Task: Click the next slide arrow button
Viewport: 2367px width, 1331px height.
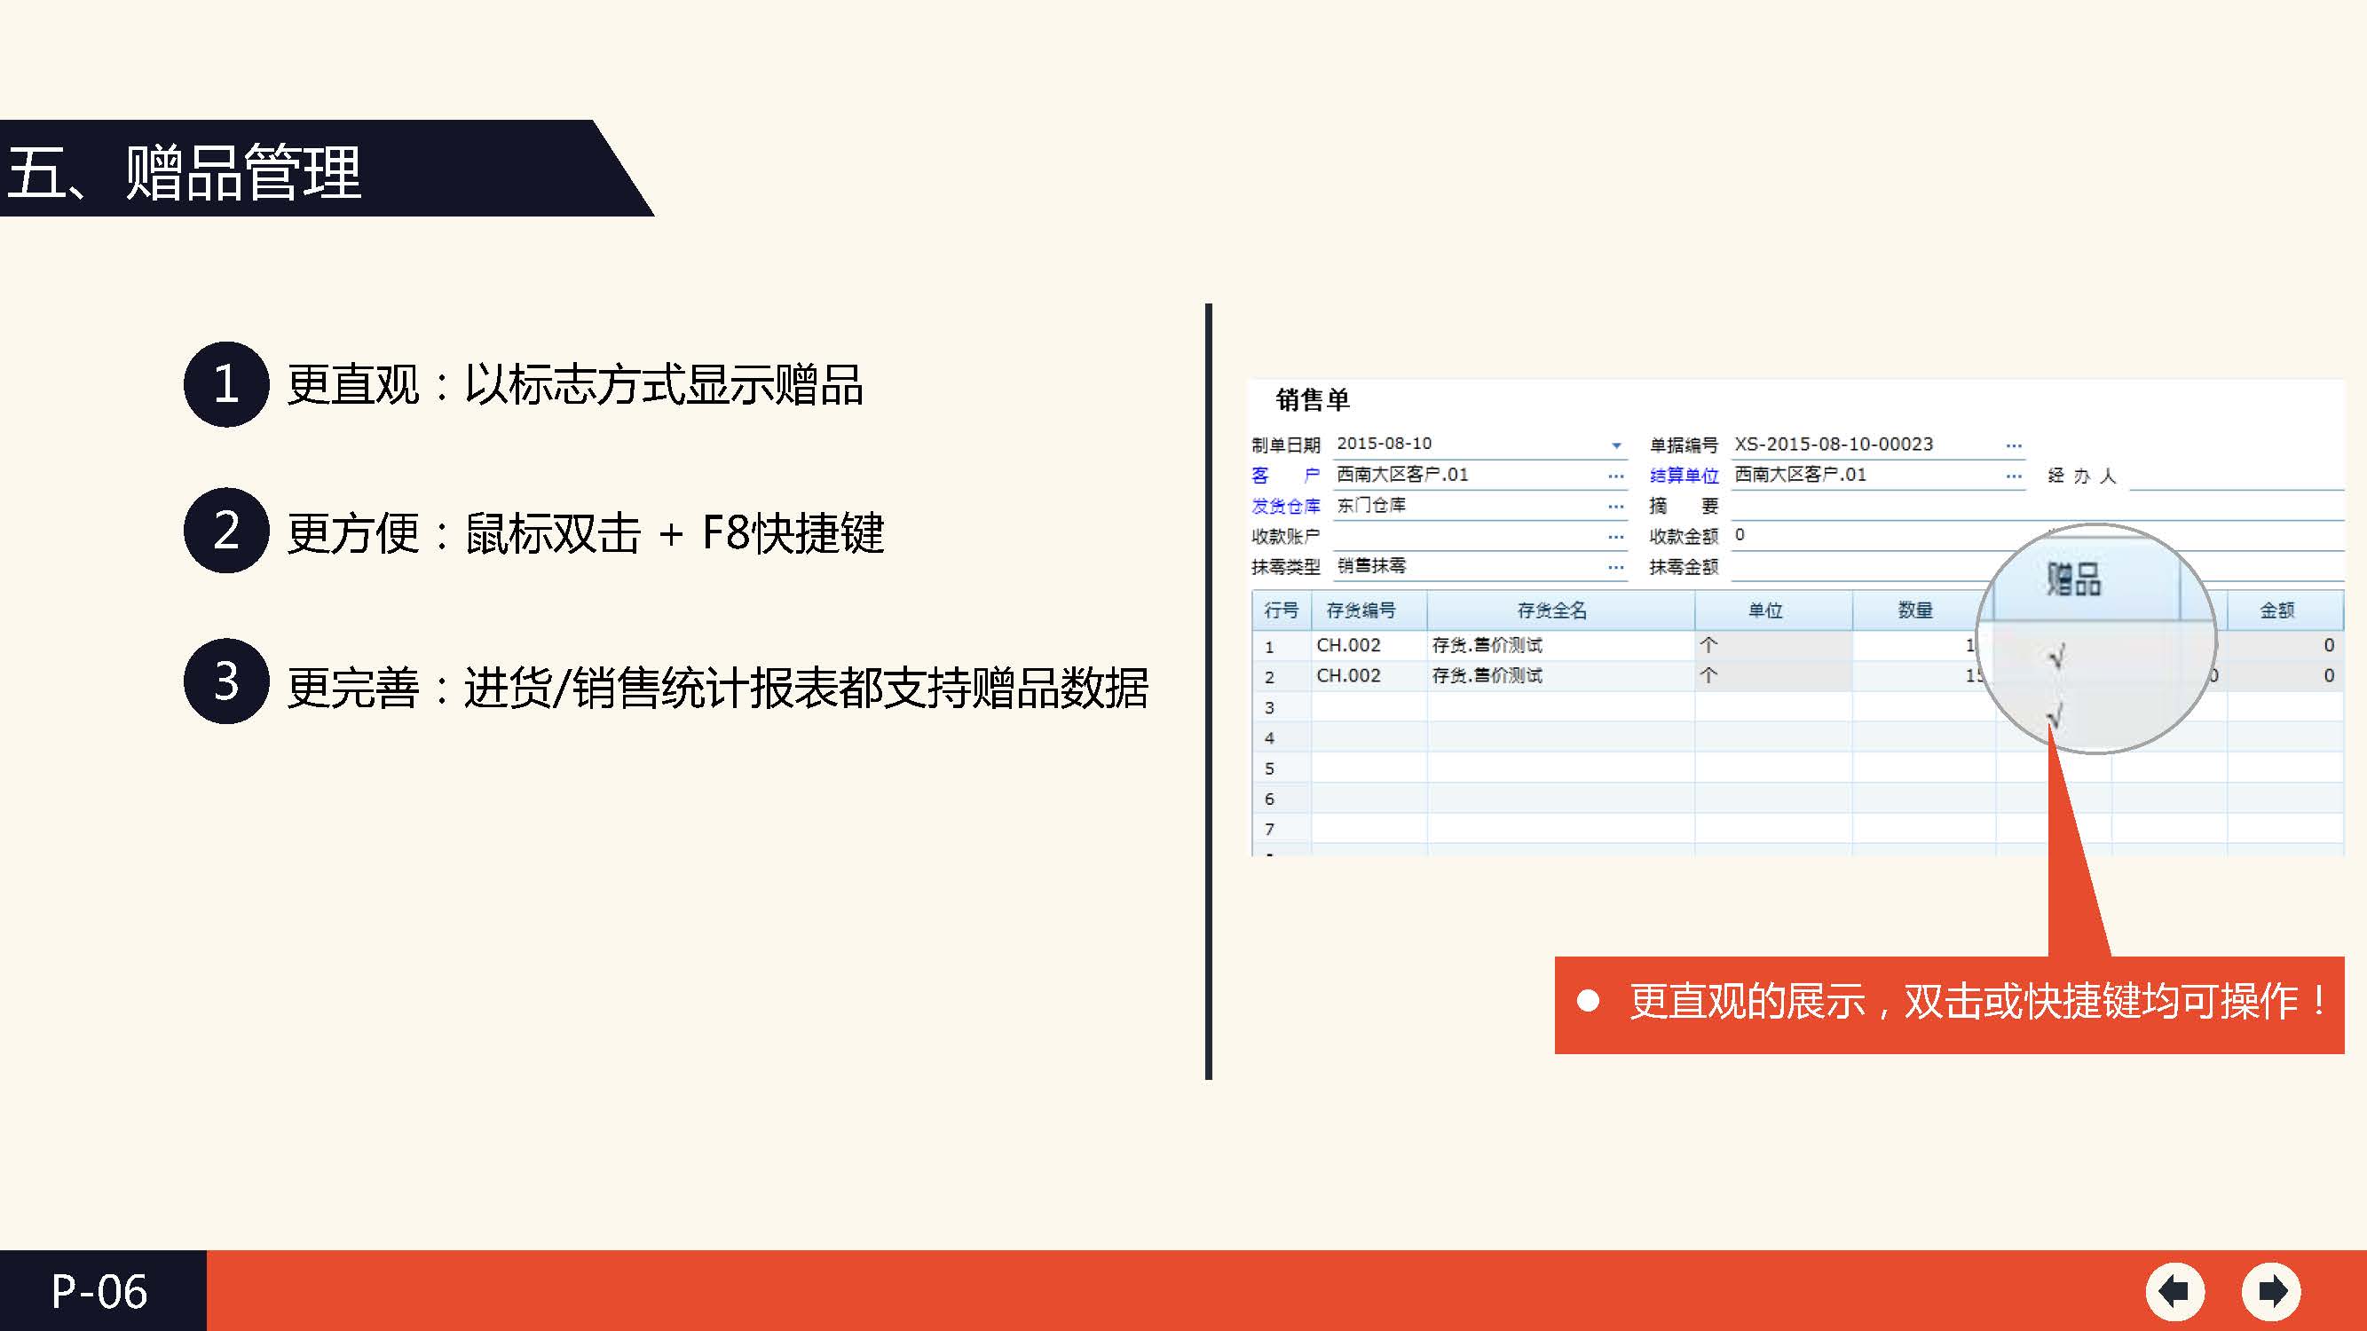Action: [x=2270, y=1290]
